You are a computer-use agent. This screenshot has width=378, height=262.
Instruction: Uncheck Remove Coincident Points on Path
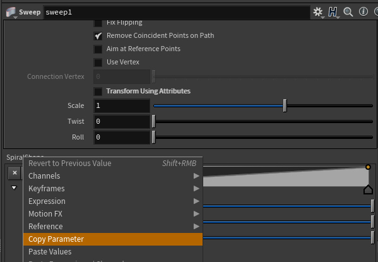pos(98,36)
